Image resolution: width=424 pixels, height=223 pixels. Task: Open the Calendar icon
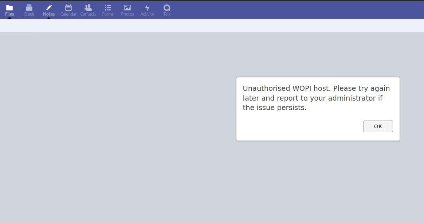point(68,7)
